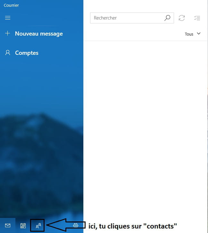Click the plus icon for new message
The width and height of the screenshot is (208, 233).
pos(7,33)
